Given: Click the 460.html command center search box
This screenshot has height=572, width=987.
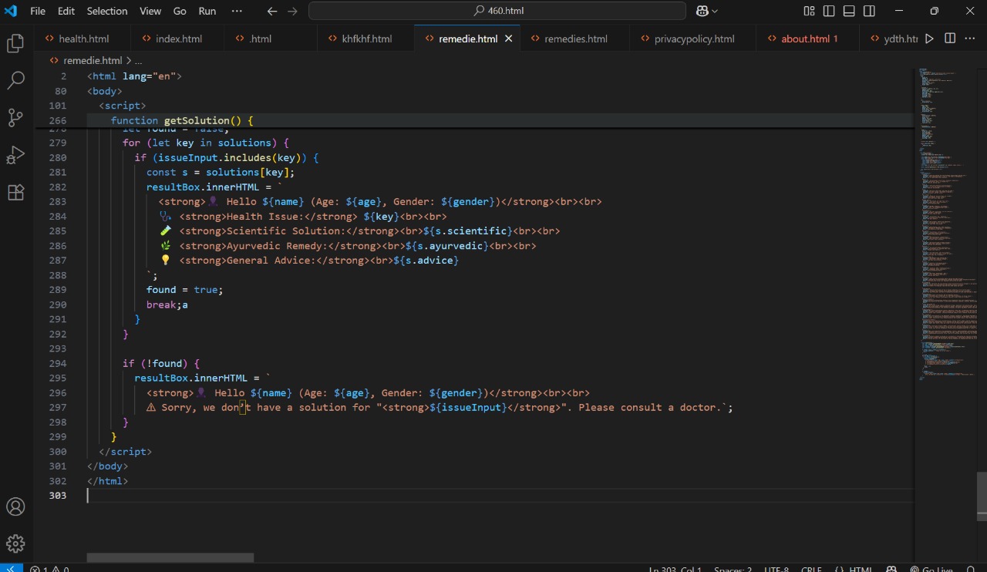Looking at the screenshot, I should point(497,11).
